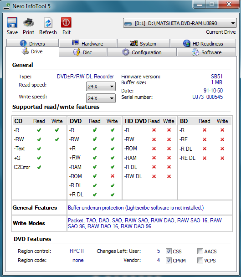Click the Hardware tab monitor icon
Screen dimensions: 241x277
[76, 43]
